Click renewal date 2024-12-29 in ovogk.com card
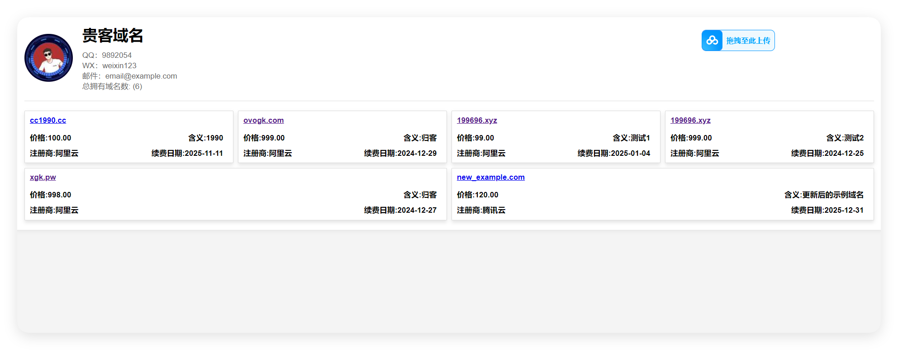The height and width of the screenshot is (350, 898). 400,153
